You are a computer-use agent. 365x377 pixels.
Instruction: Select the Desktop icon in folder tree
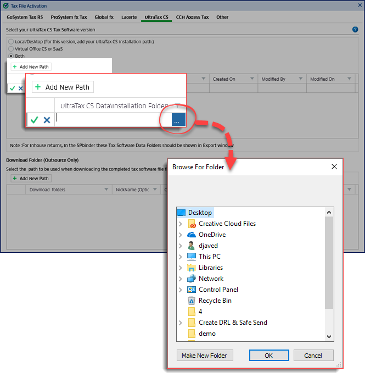181,213
